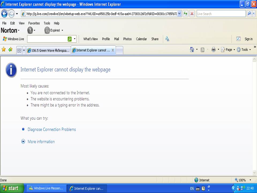Viewport: 257px width, 193px height.
Task: Click Sign in on Windows Live toolbar
Action: click(x=248, y=39)
